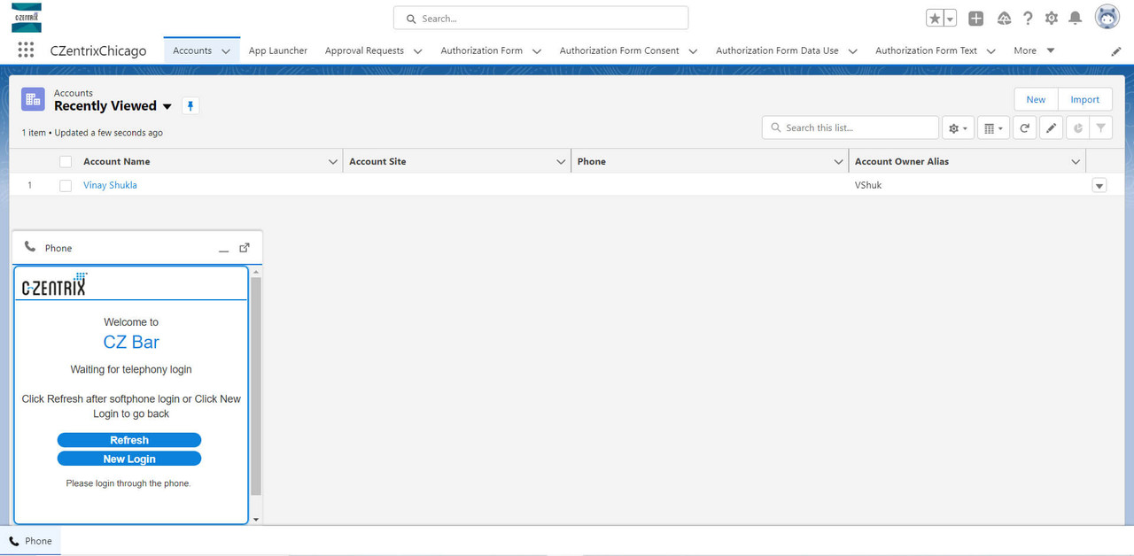Sort by Account Owner Alias header
The height and width of the screenshot is (556, 1134).
tap(901, 162)
